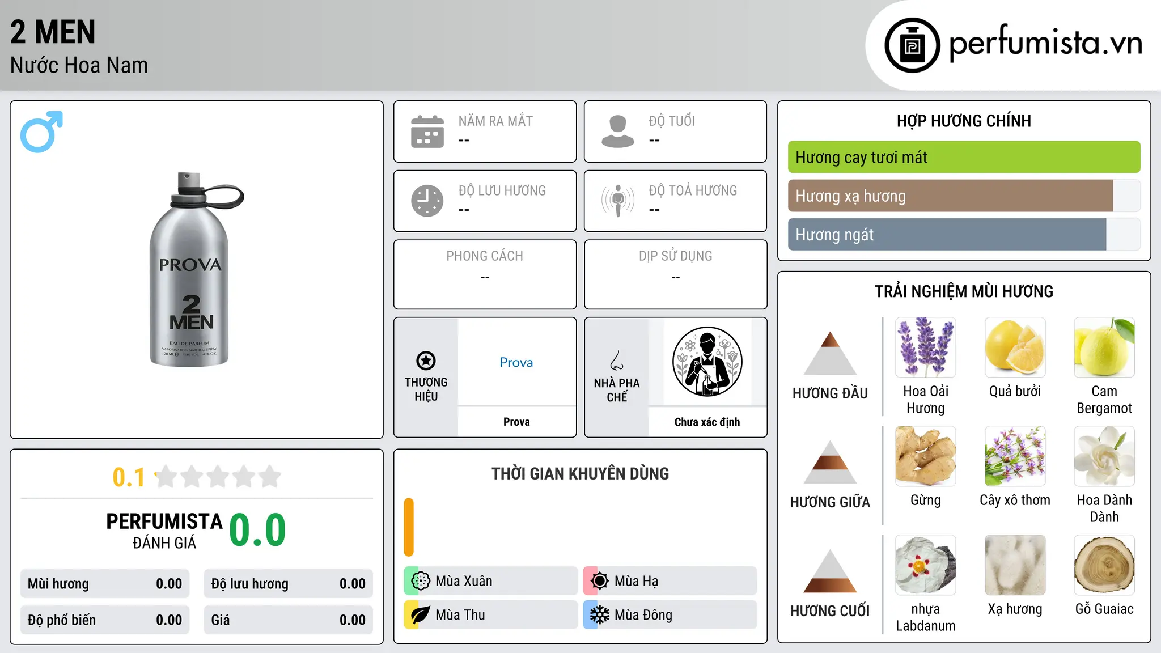Screen dimensions: 1161x653
Task: Click the Độ phổ biến 0.00 score row
Action: click(x=105, y=620)
